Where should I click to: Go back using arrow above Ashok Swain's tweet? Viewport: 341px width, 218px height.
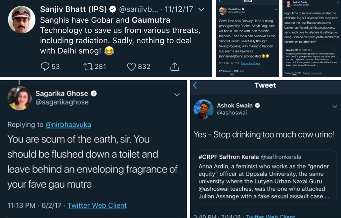click(x=195, y=85)
